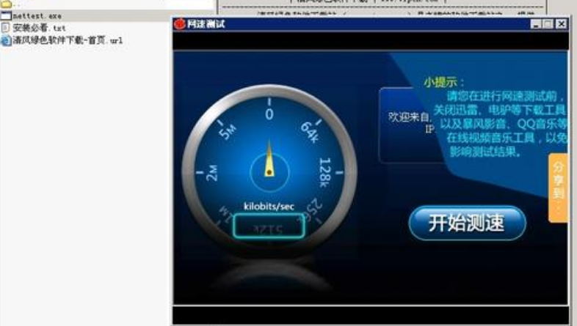Click the 2M mark on the speedometer
The image size is (577, 326).
tap(212, 173)
